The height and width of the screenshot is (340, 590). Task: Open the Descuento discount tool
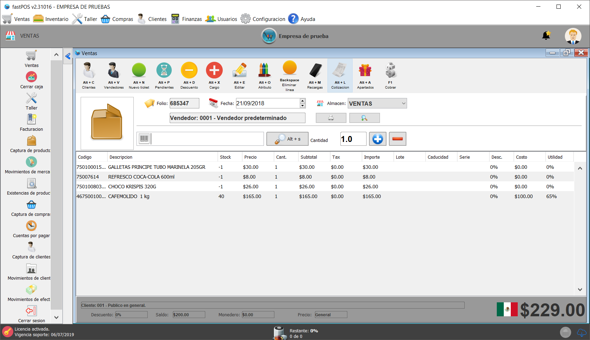pyautogui.click(x=189, y=71)
